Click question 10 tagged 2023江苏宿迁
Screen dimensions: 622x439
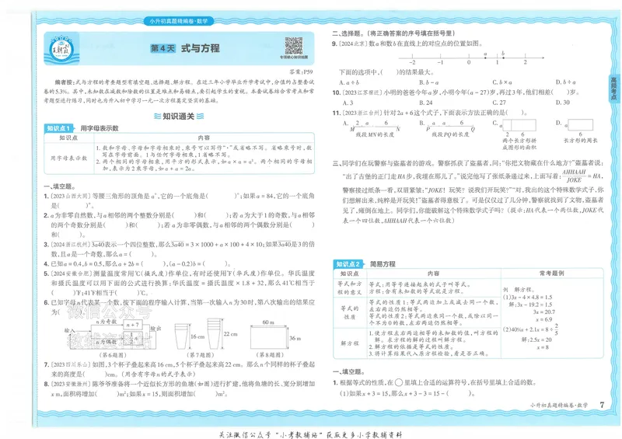(456, 92)
